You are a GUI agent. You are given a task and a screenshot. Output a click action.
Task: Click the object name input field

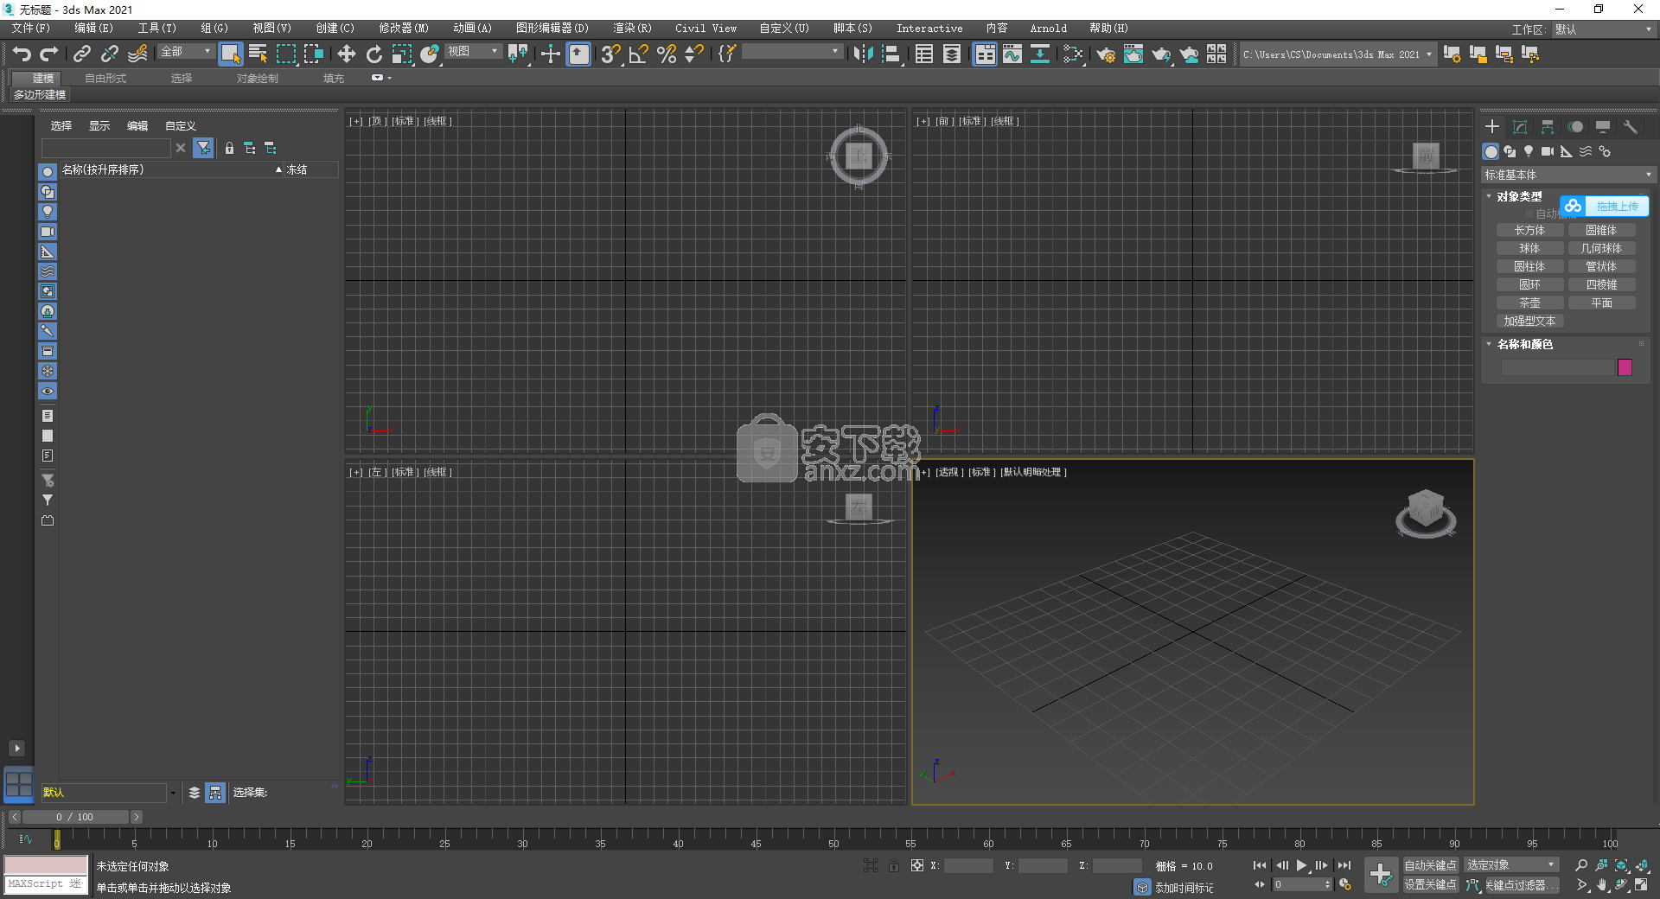1556,367
